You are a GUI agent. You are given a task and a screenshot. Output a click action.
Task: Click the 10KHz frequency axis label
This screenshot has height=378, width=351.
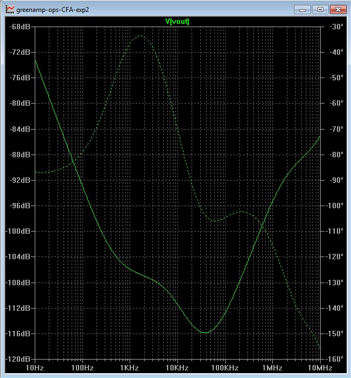(x=177, y=368)
